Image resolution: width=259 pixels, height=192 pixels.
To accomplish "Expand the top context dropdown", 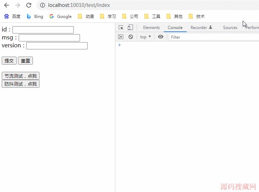I will (145, 37).
